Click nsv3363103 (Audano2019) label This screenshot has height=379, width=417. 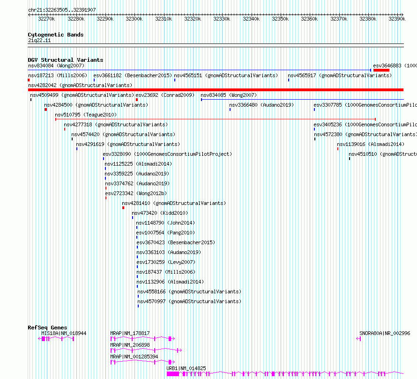coord(169,252)
